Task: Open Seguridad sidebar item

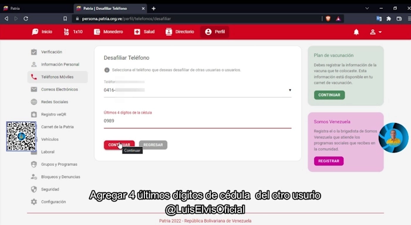Action: (58, 189)
